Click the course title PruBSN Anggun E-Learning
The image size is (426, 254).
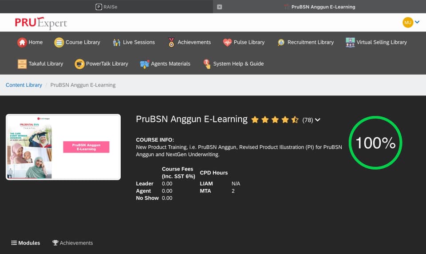coord(192,119)
